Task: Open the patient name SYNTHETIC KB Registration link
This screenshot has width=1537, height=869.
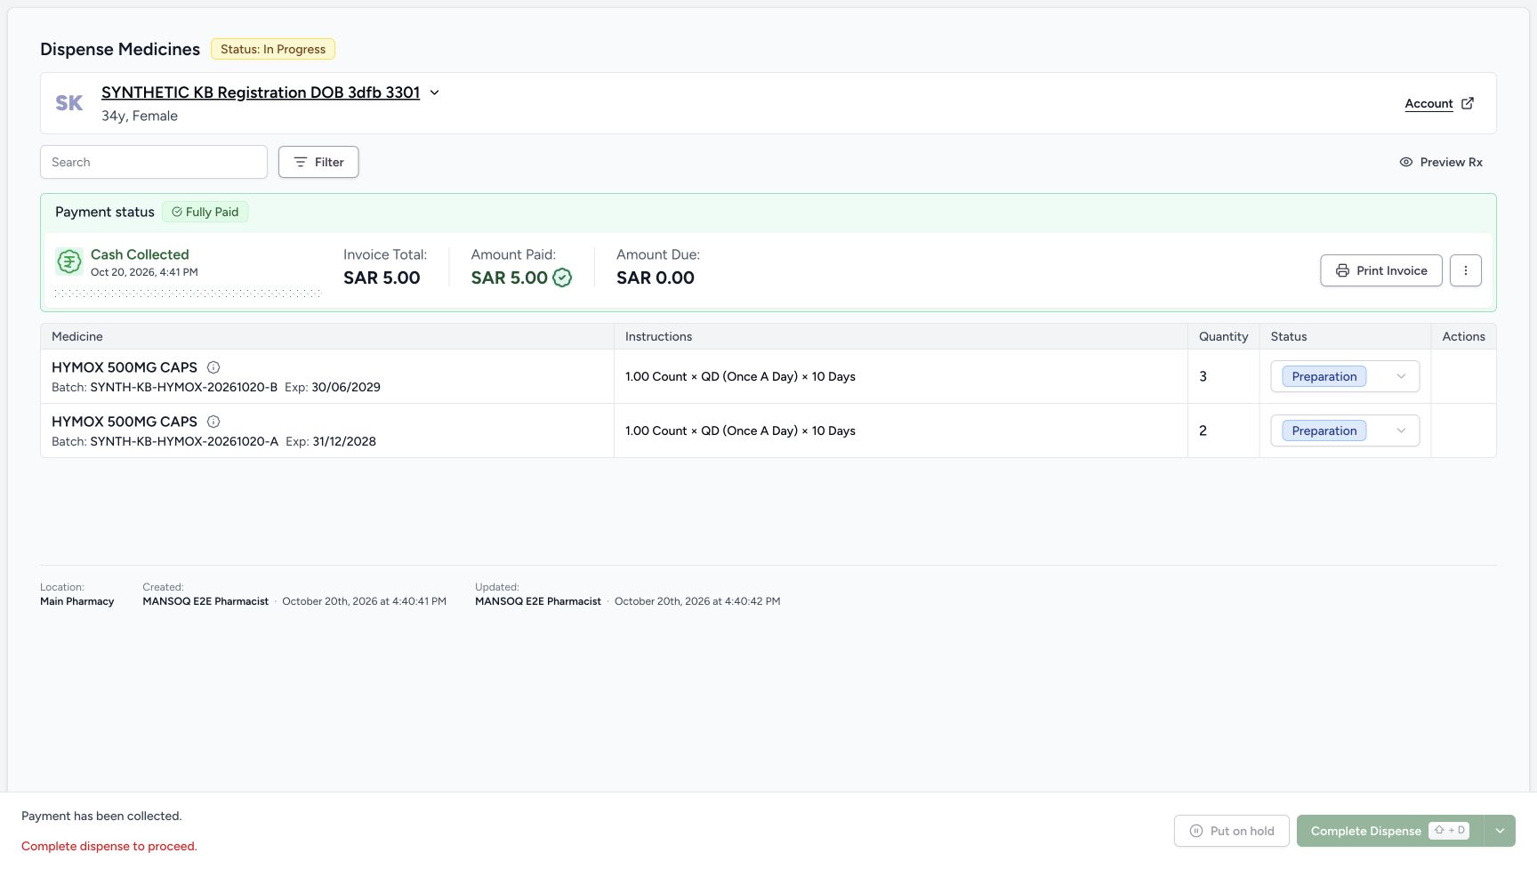Action: (x=261, y=93)
